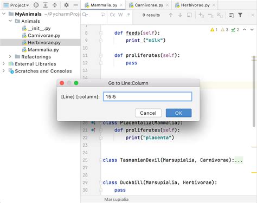This screenshot has height=203, width=257.
Task: Click Unselect Occurrence icon
Action: pos(210,15)
